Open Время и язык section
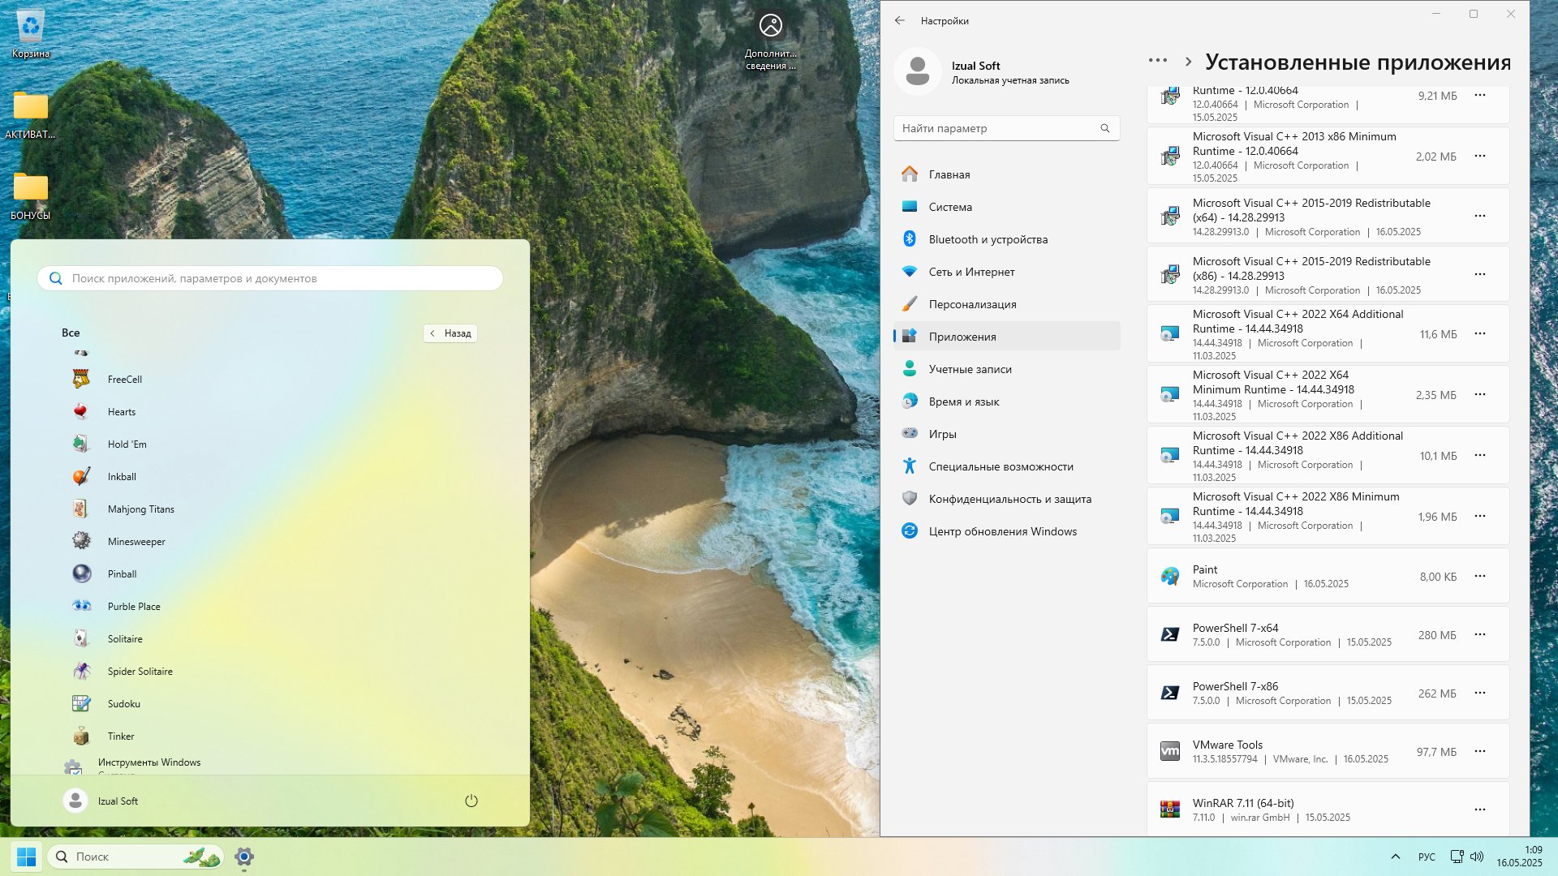This screenshot has width=1558, height=876. tap(1007, 401)
